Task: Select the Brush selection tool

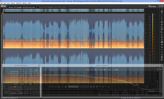Action: (103, 87)
